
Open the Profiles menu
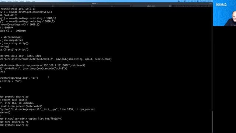(15, 1)
